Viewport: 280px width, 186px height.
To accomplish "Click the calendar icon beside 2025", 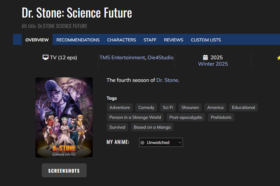I will tap(205, 57).
